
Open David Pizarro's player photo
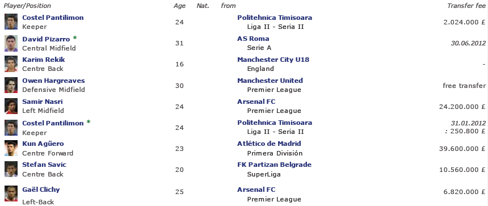pyautogui.click(x=11, y=43)
